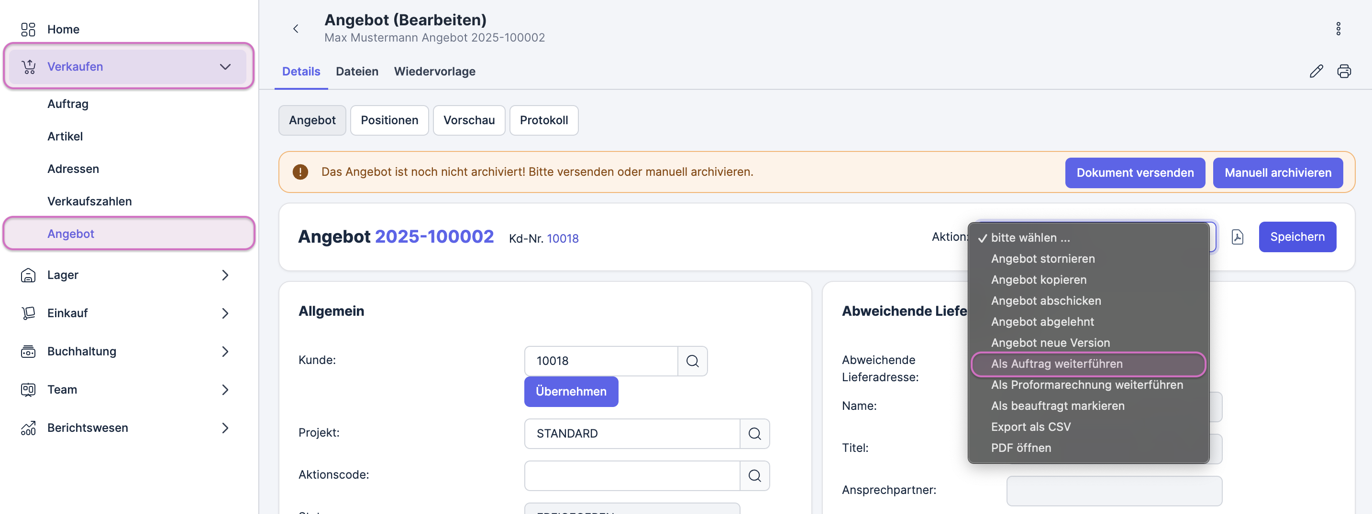Click the search icon in Projekt field
Viewport: 1372px width, 514px height.
754,434
